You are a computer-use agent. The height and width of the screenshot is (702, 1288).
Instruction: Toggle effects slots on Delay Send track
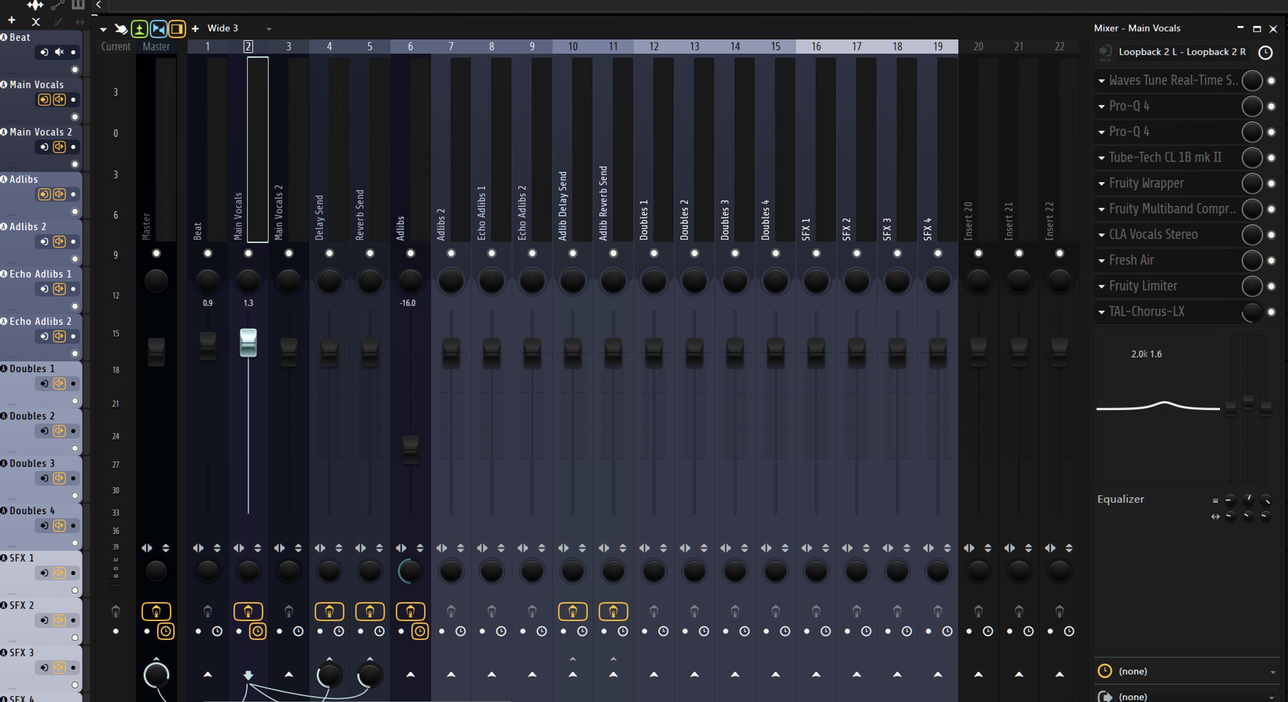329,611
